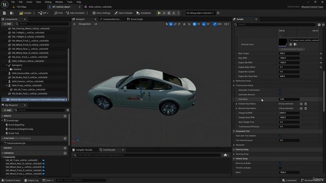
Task: Start Simulation mode
Action: click(x=144, y=13)
